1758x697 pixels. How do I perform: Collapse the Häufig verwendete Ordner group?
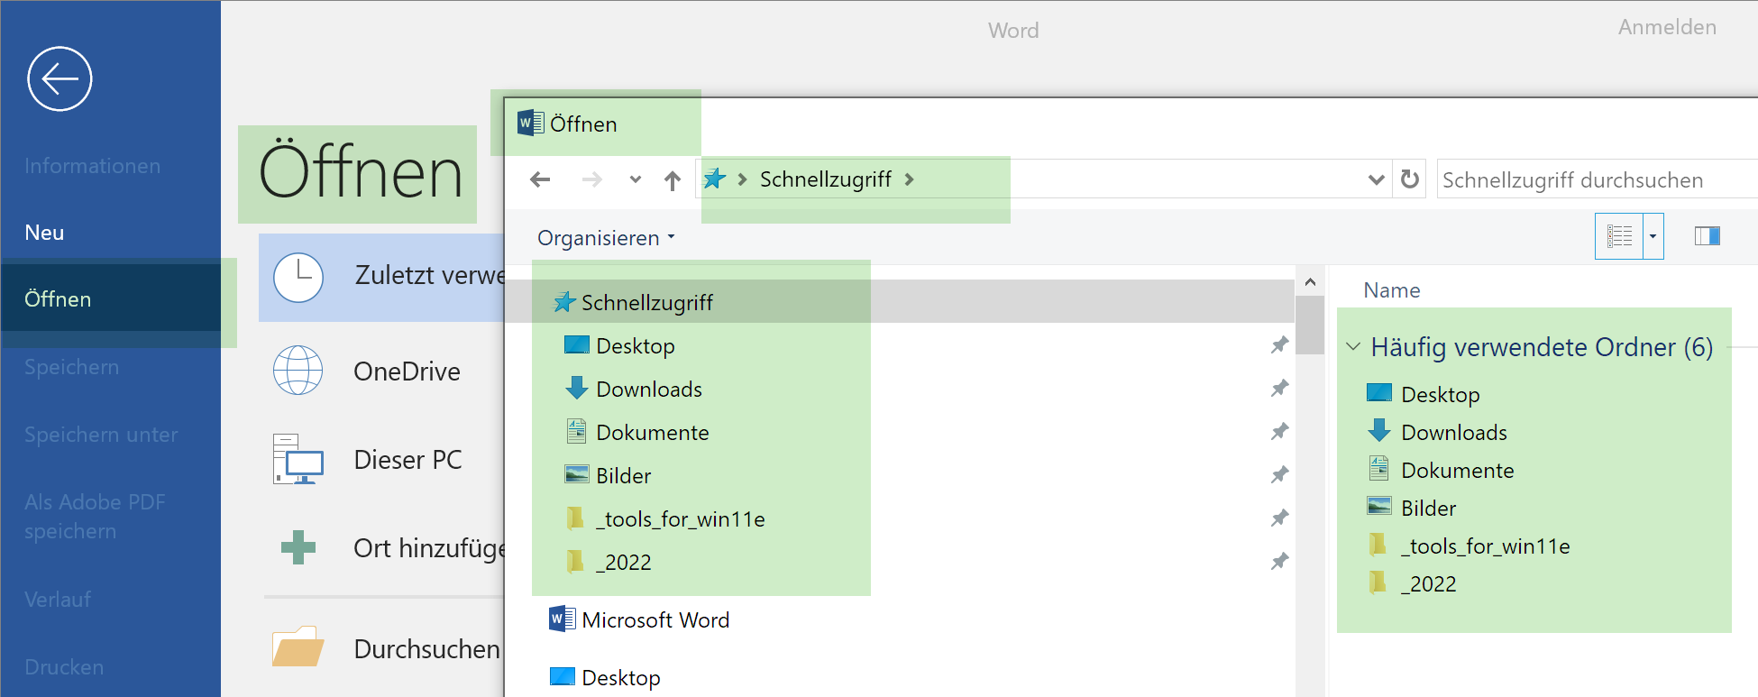point(1353,346)
